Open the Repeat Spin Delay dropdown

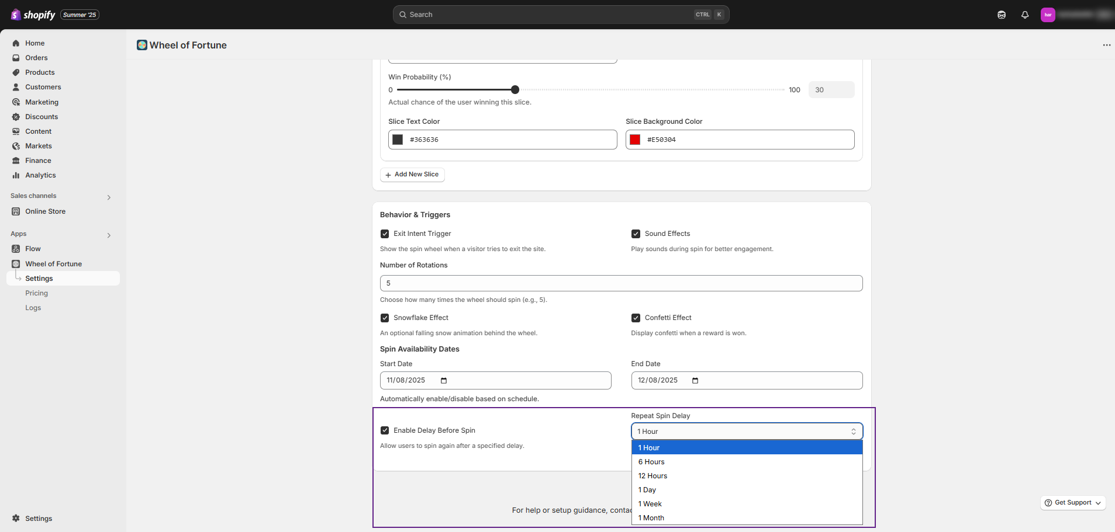tap(747, 432)
